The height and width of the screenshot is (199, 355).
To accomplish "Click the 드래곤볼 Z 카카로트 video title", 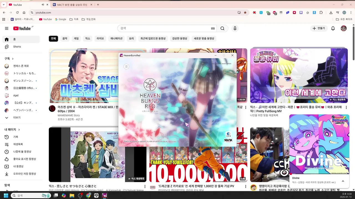I will 196,186.
